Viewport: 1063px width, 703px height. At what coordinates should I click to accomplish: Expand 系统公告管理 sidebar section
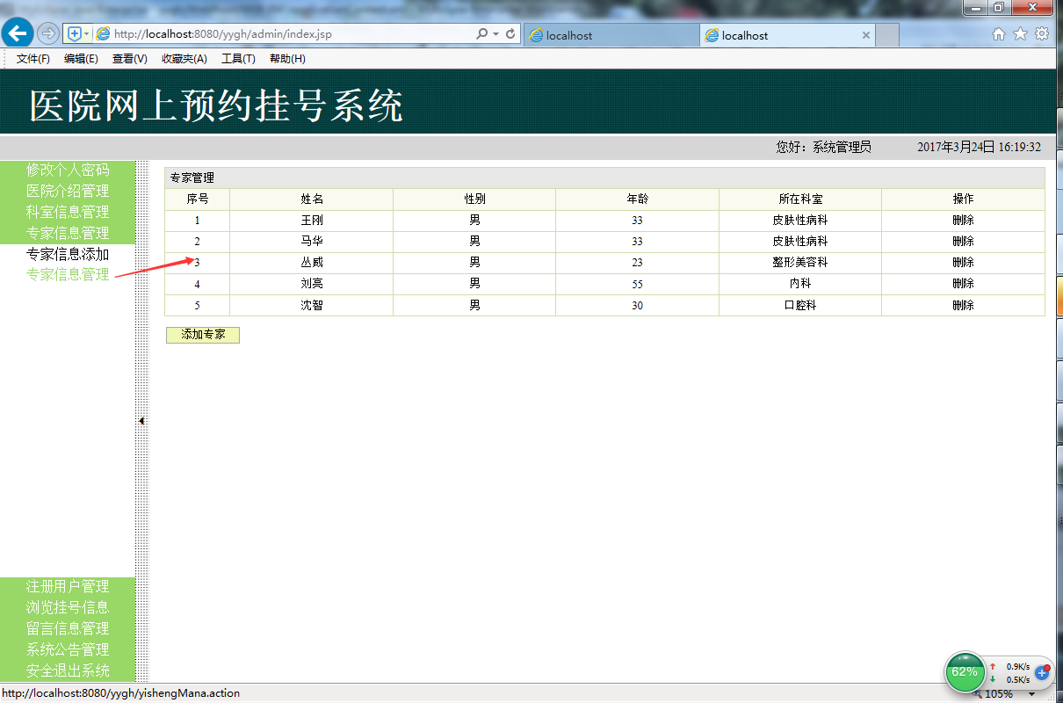68,649
